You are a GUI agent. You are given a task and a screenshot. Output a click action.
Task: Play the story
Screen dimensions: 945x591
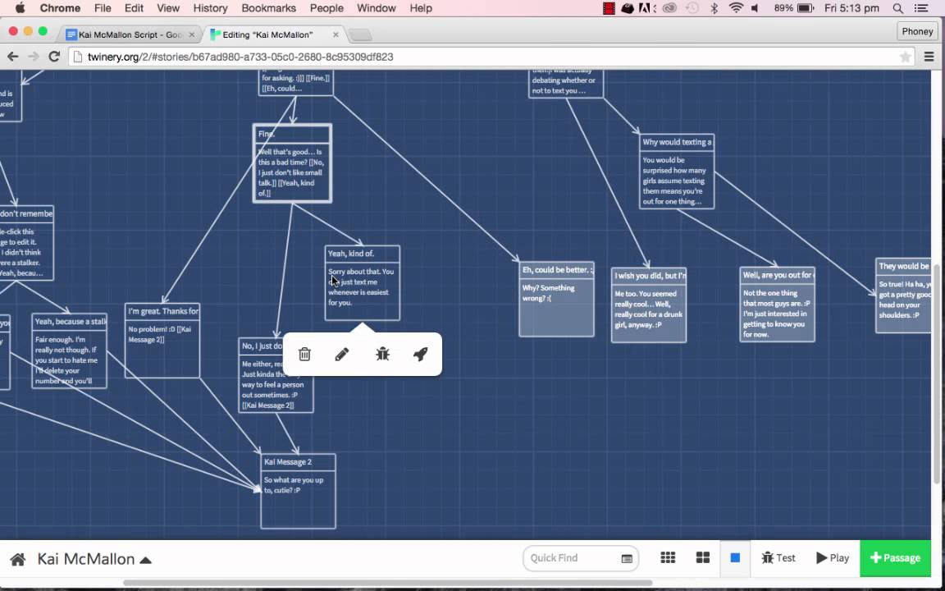tap(833, 558)
